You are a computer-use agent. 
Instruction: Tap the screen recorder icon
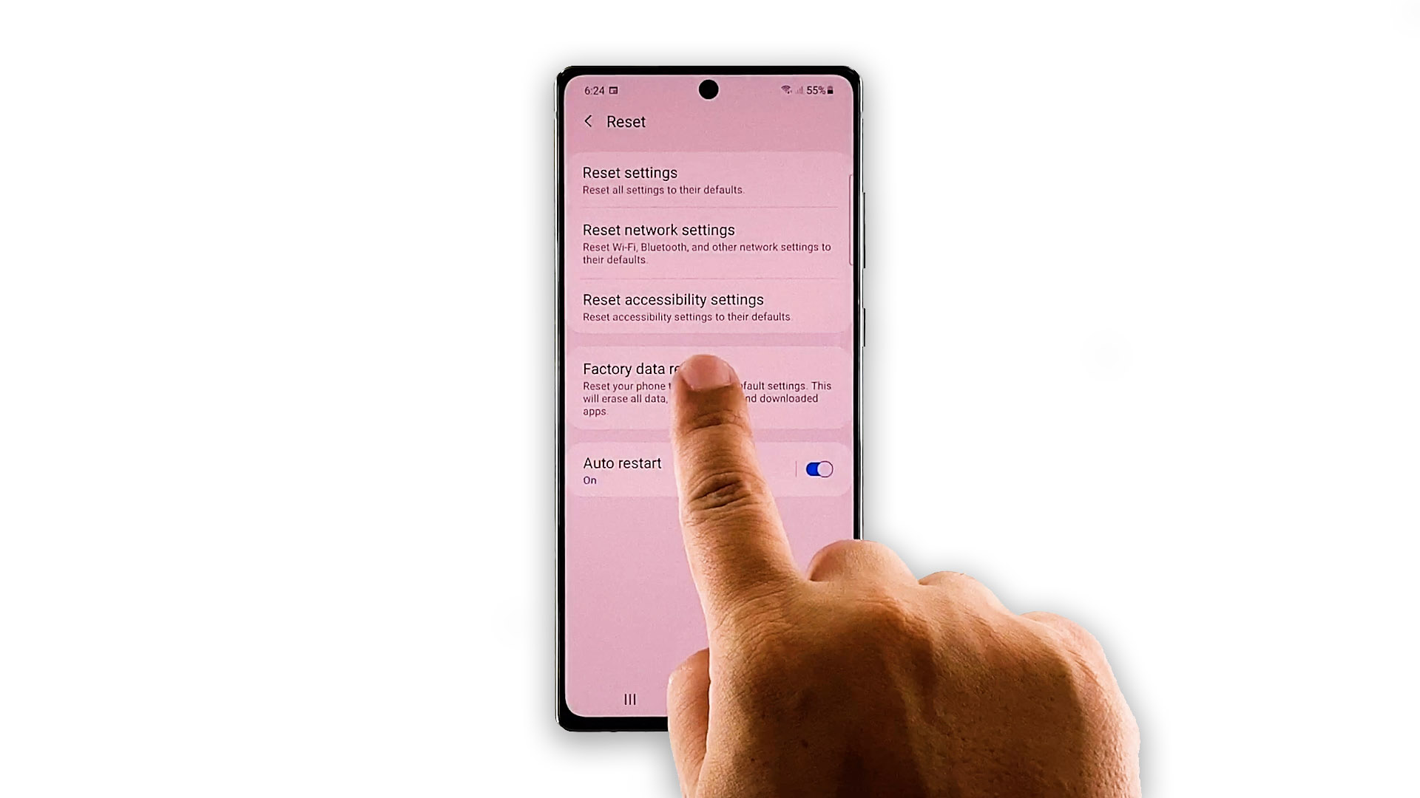coord(613,89)
